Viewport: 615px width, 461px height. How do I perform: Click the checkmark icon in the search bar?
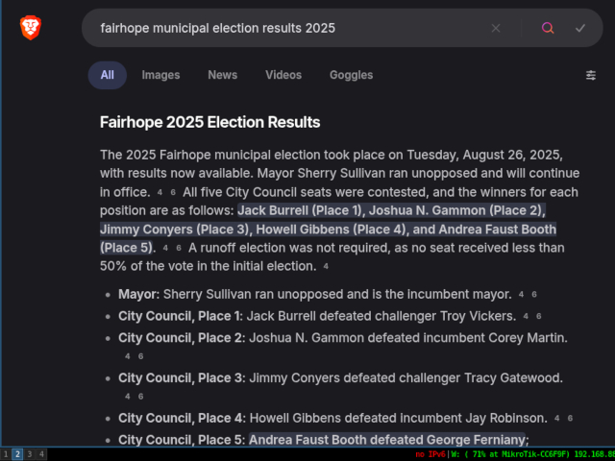pos(580,28)
